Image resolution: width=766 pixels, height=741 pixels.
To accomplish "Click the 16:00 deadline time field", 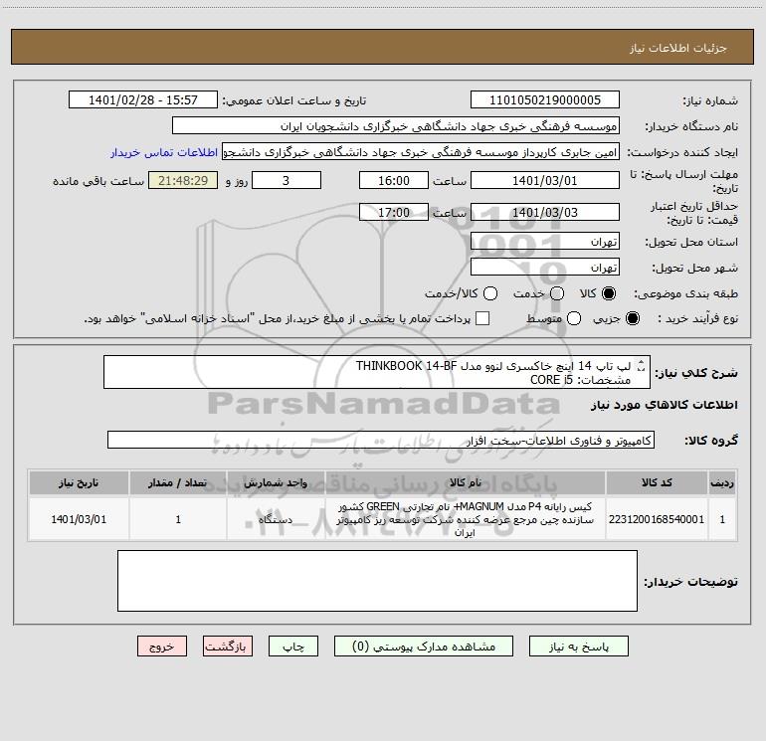I will [394, 180].
